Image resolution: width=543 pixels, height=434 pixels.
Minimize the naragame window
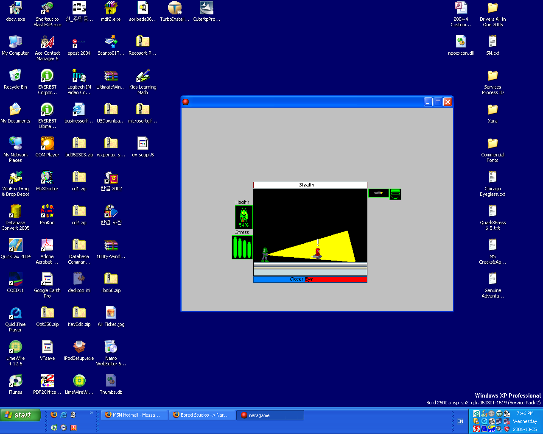coord(428,102)
